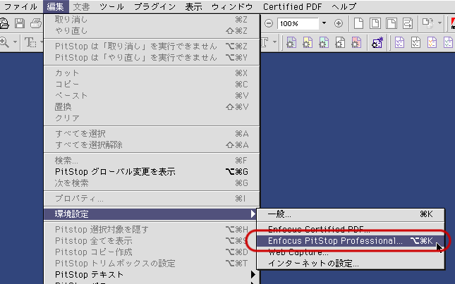Click Pitstop 全てを表示 menu item
The height and width of the screenshot is (284, 455).
[152, 241]
